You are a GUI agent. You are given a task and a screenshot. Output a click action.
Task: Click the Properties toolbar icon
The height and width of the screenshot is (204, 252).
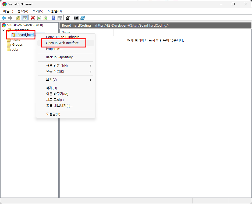coord(68,18)
